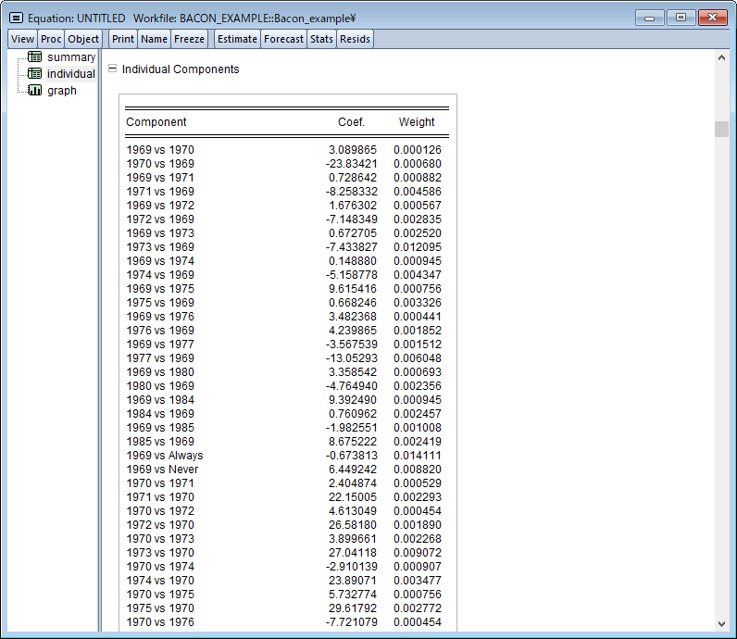Collapse the Individual Components section

coord(112,69)
